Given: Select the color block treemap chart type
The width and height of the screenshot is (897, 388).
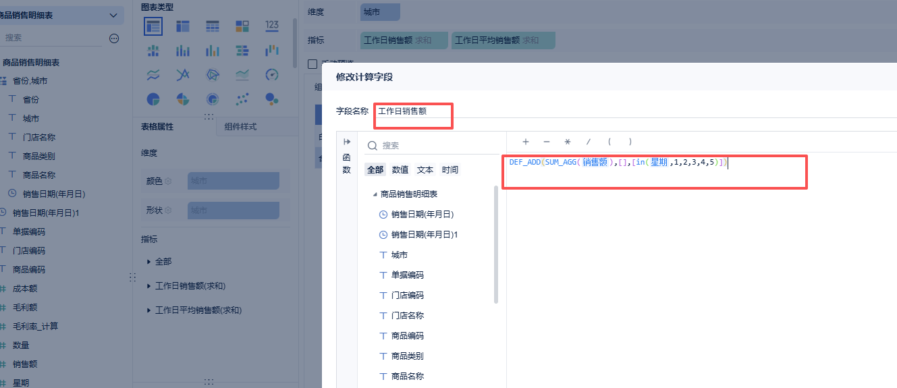Looking at the screenshot, I should tap(242, 26).
